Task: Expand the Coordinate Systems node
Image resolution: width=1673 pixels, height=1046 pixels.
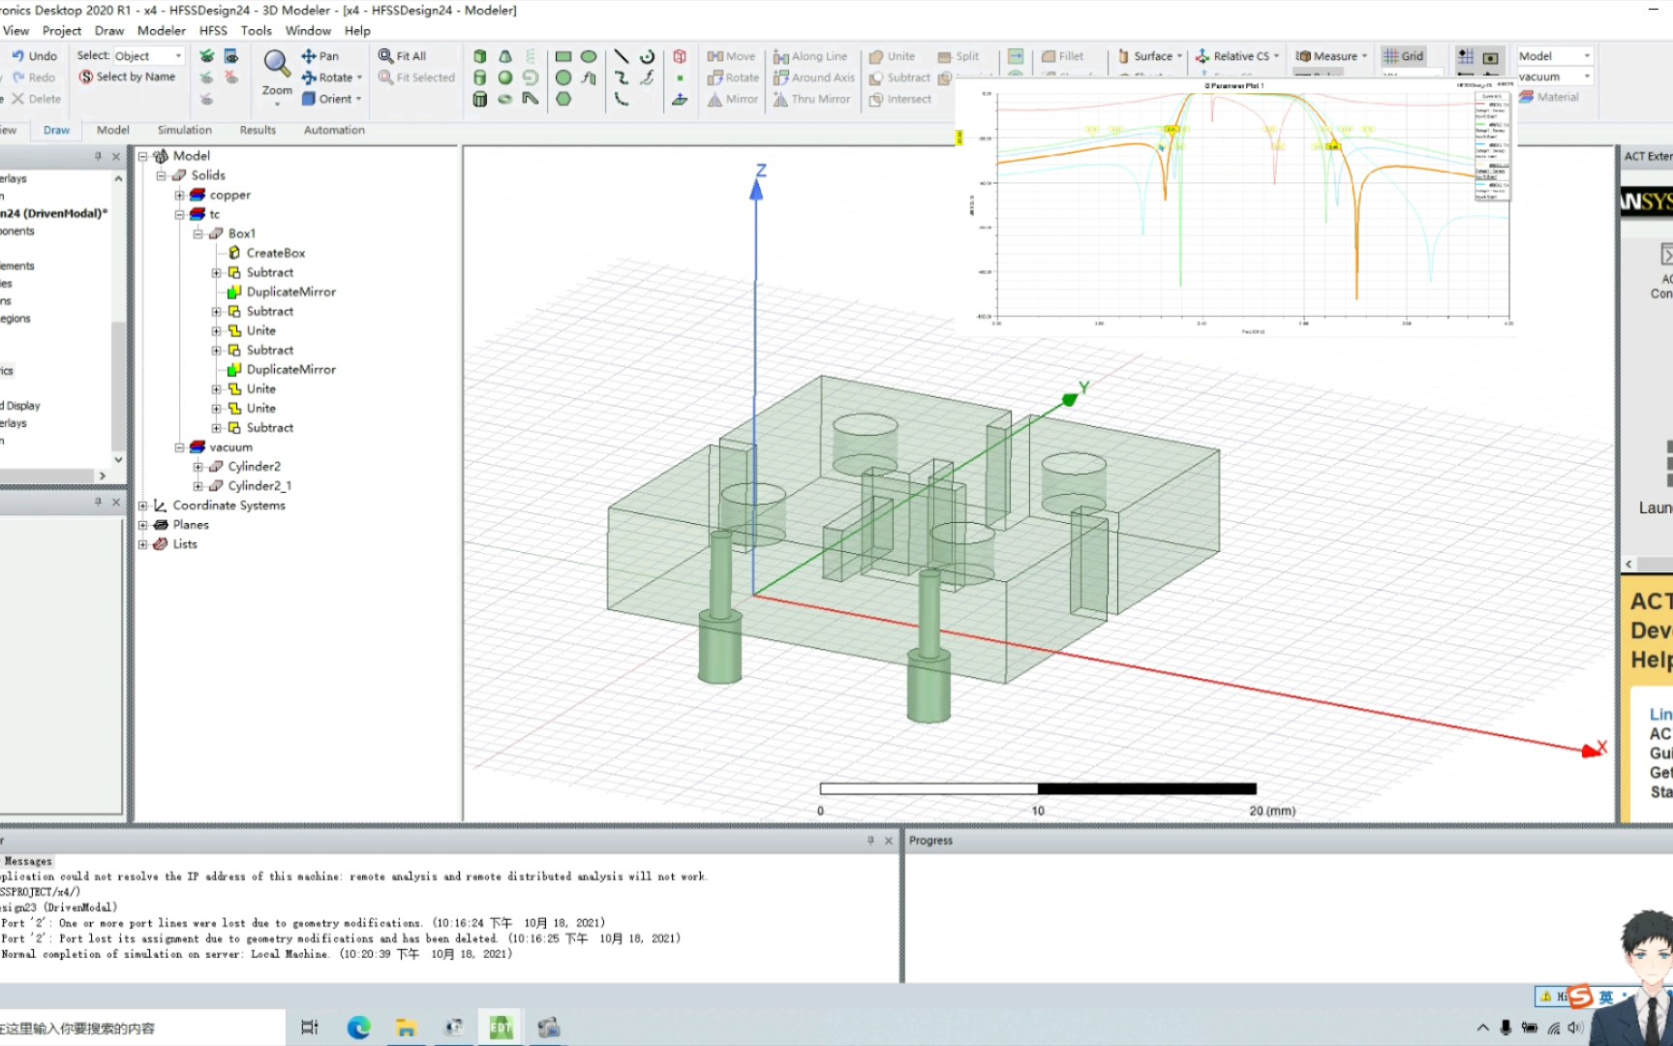Action: [x=142, y=506]
